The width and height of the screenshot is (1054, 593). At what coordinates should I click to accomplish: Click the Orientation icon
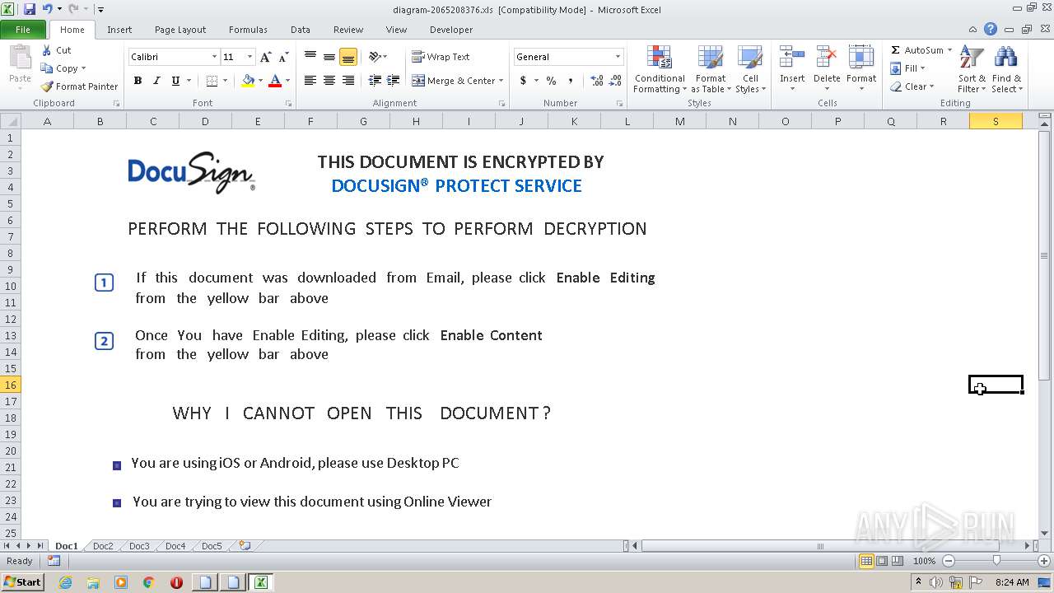[x=375, y=57]
